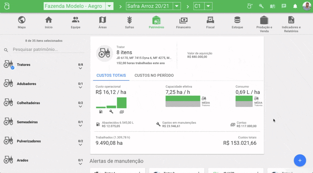
Task: Open Indicadores e Relatórios icon
Action: click(291, 20)
